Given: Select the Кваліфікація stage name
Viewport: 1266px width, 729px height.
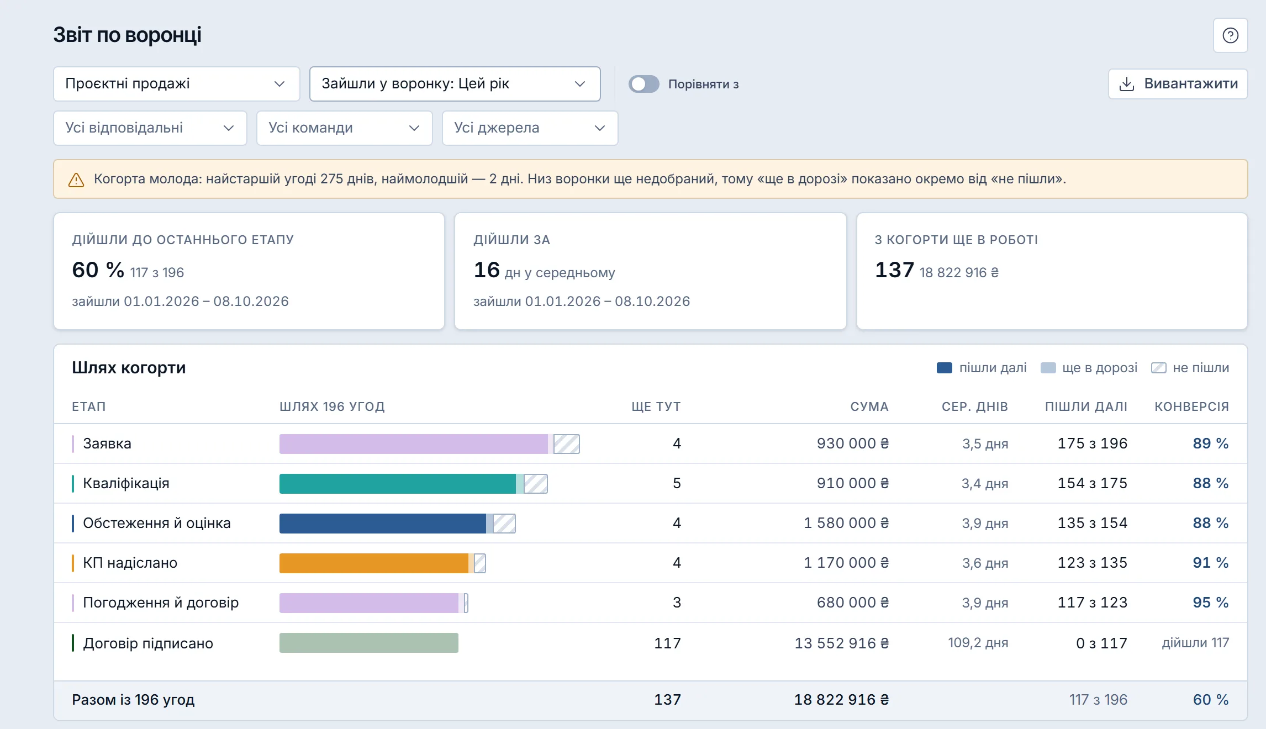Looking at the screenshot, I should pos(126,483).
